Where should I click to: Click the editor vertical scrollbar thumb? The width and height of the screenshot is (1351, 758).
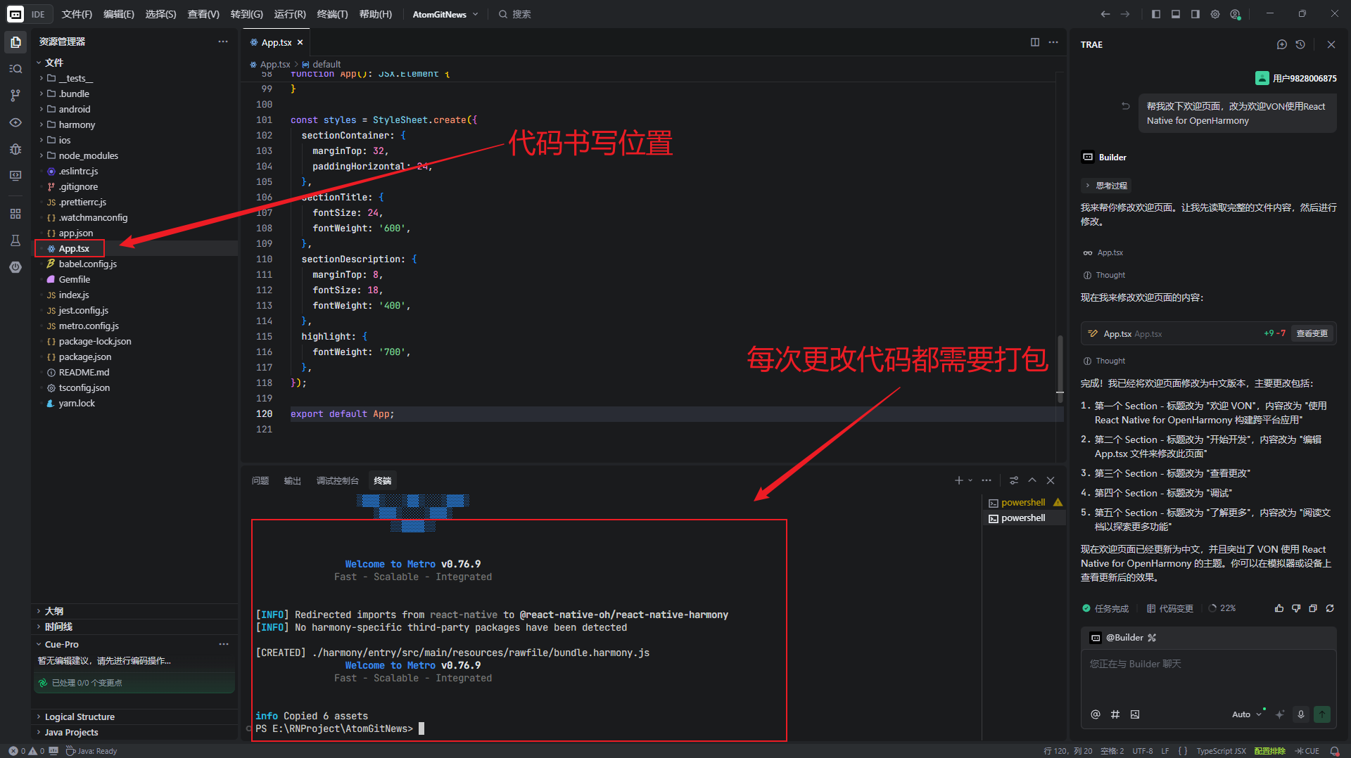(1060, 368)
